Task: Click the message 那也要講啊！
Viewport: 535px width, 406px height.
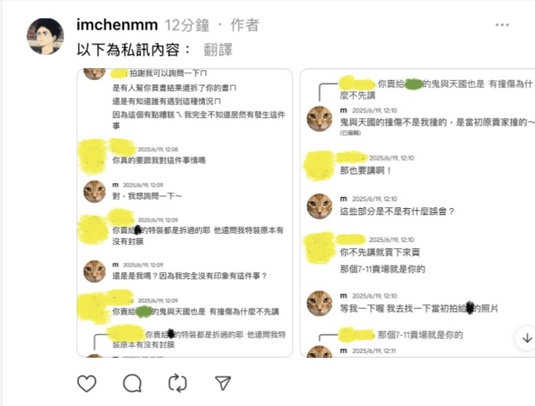Action: [x=366, y=170]
